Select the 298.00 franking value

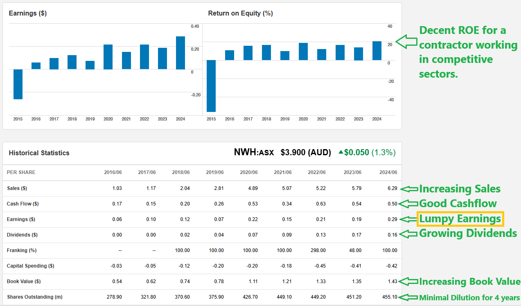point(318,250)
